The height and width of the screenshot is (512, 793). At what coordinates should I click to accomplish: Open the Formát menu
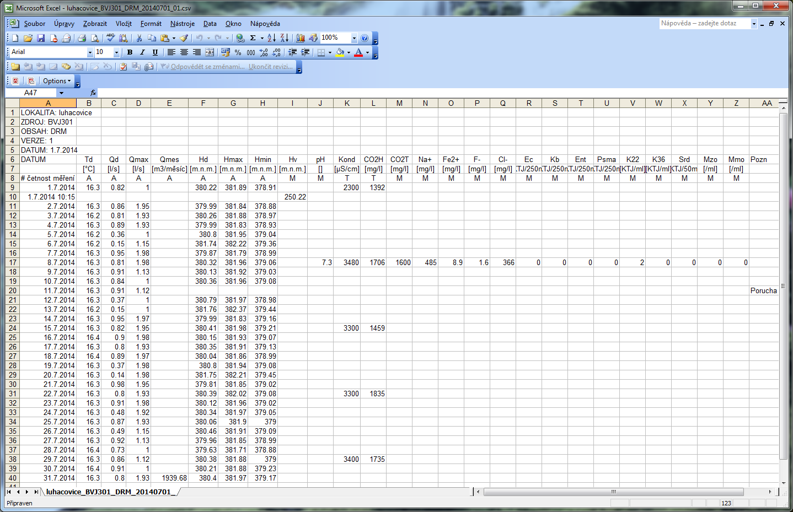(151, 24)
